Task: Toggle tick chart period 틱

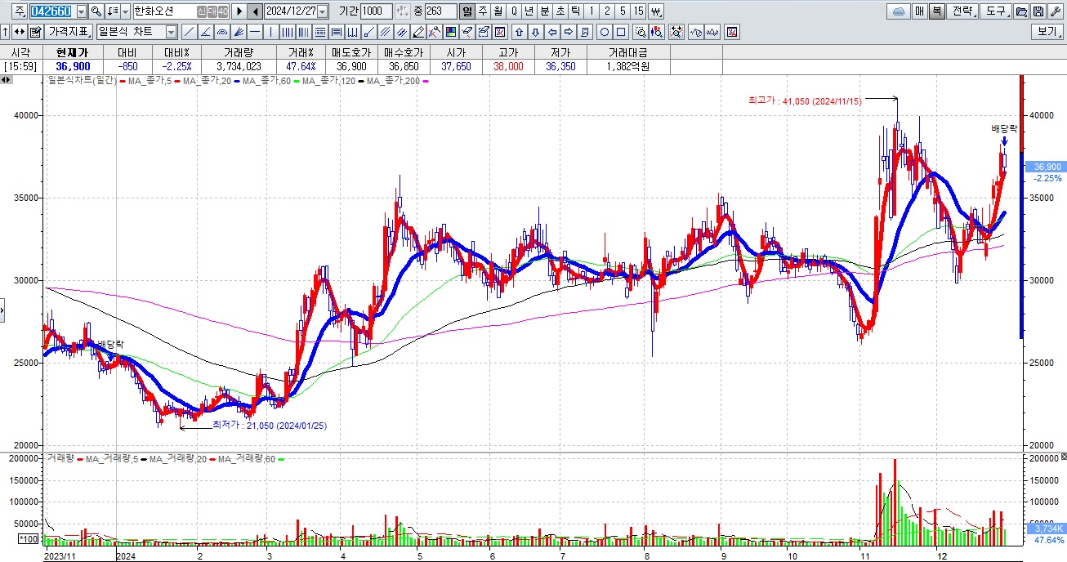Action: tap(576, 11)
